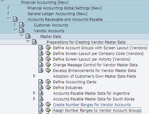This screenshot has width=149, height=114.
Task: Execute Define Screen Layout per Activity
Action: click(x=48, y=59)
